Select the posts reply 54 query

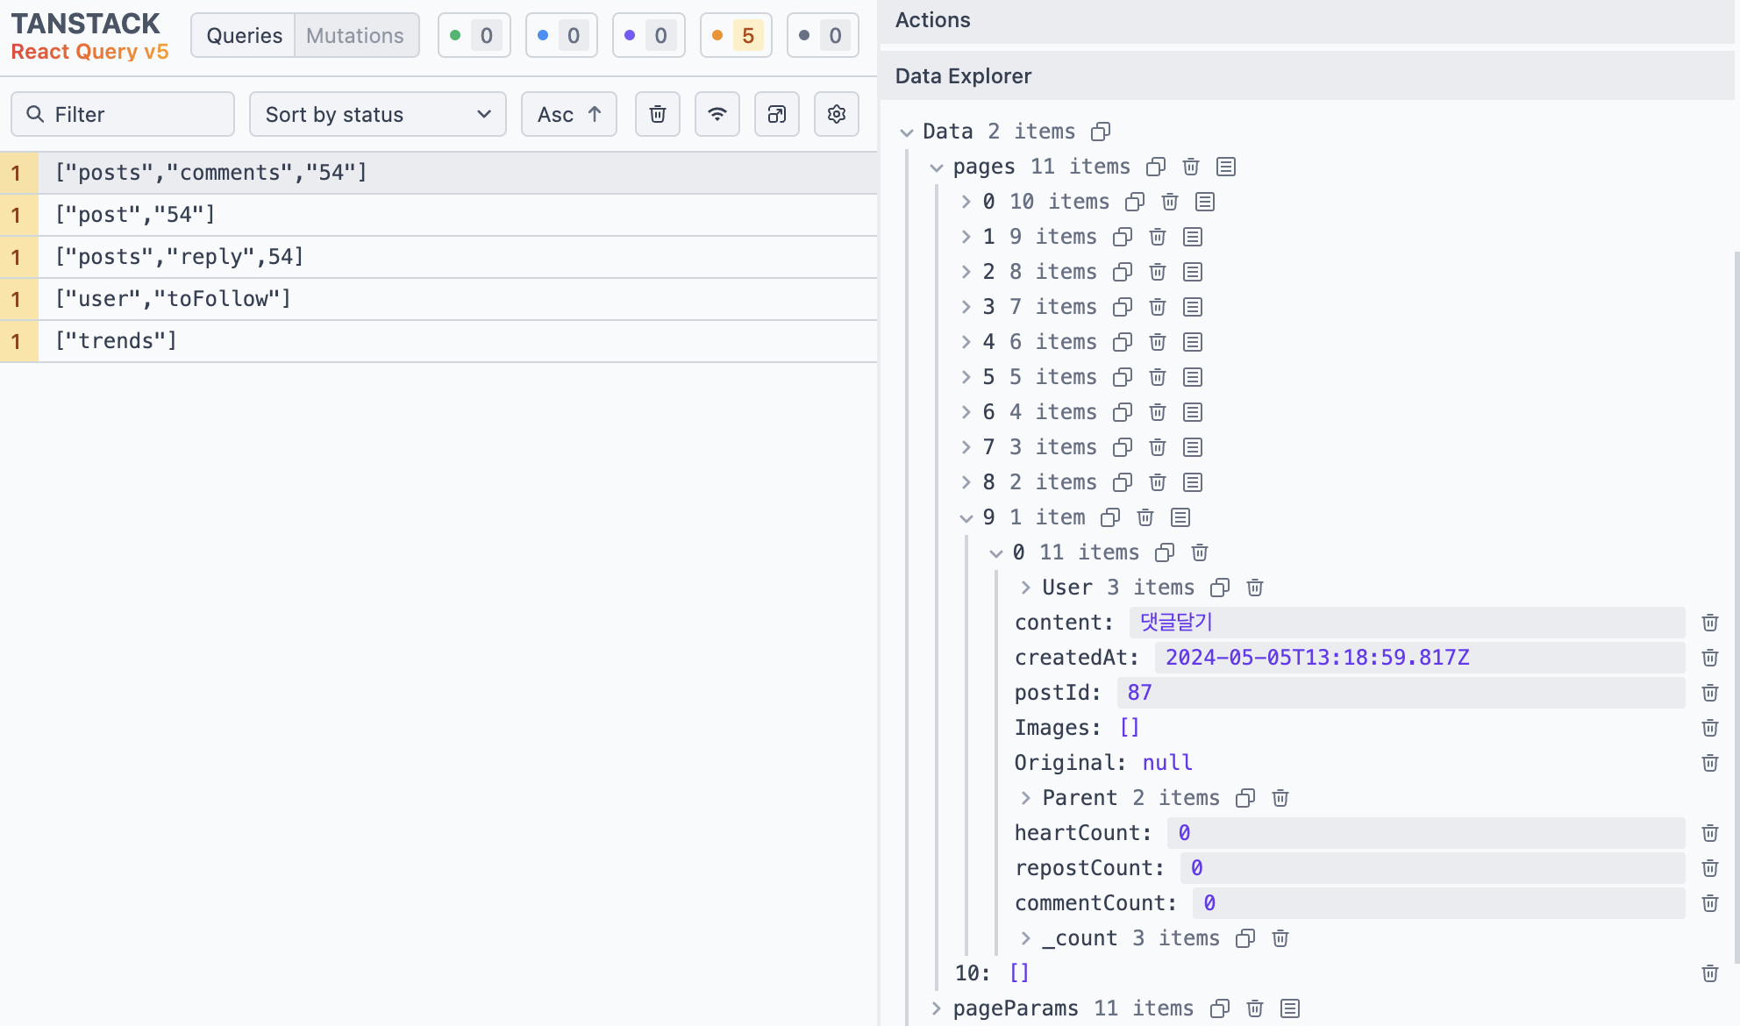(x=439, y=257)
